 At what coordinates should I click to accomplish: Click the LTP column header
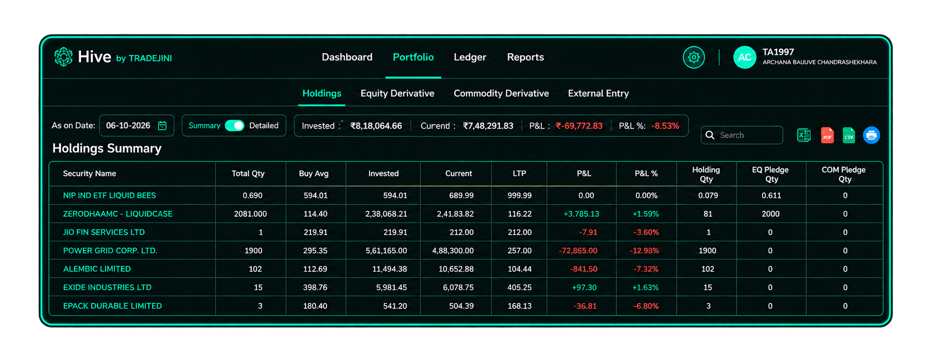[x=519, y=174]
